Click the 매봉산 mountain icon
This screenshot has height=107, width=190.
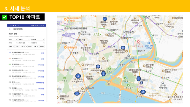pos(64,78)
